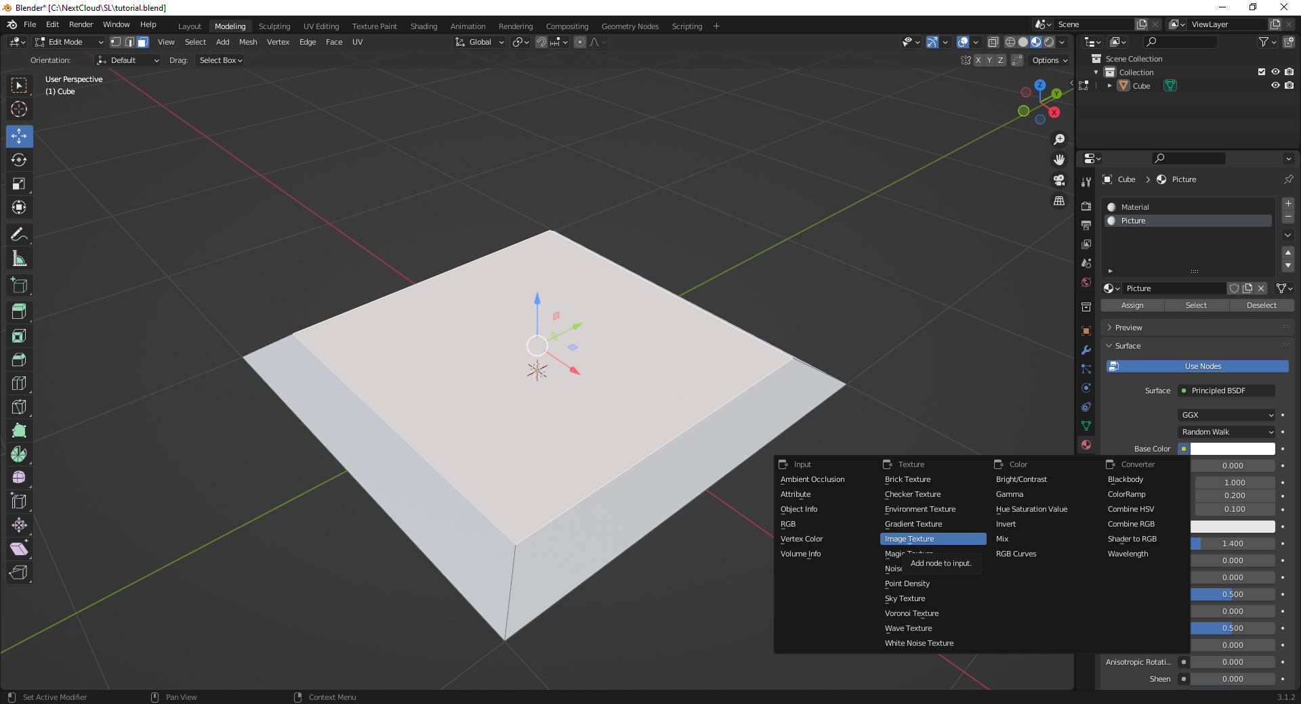Click new collection icon in outliner header
1301x704 pixels.
click(x=1288, y=42)
